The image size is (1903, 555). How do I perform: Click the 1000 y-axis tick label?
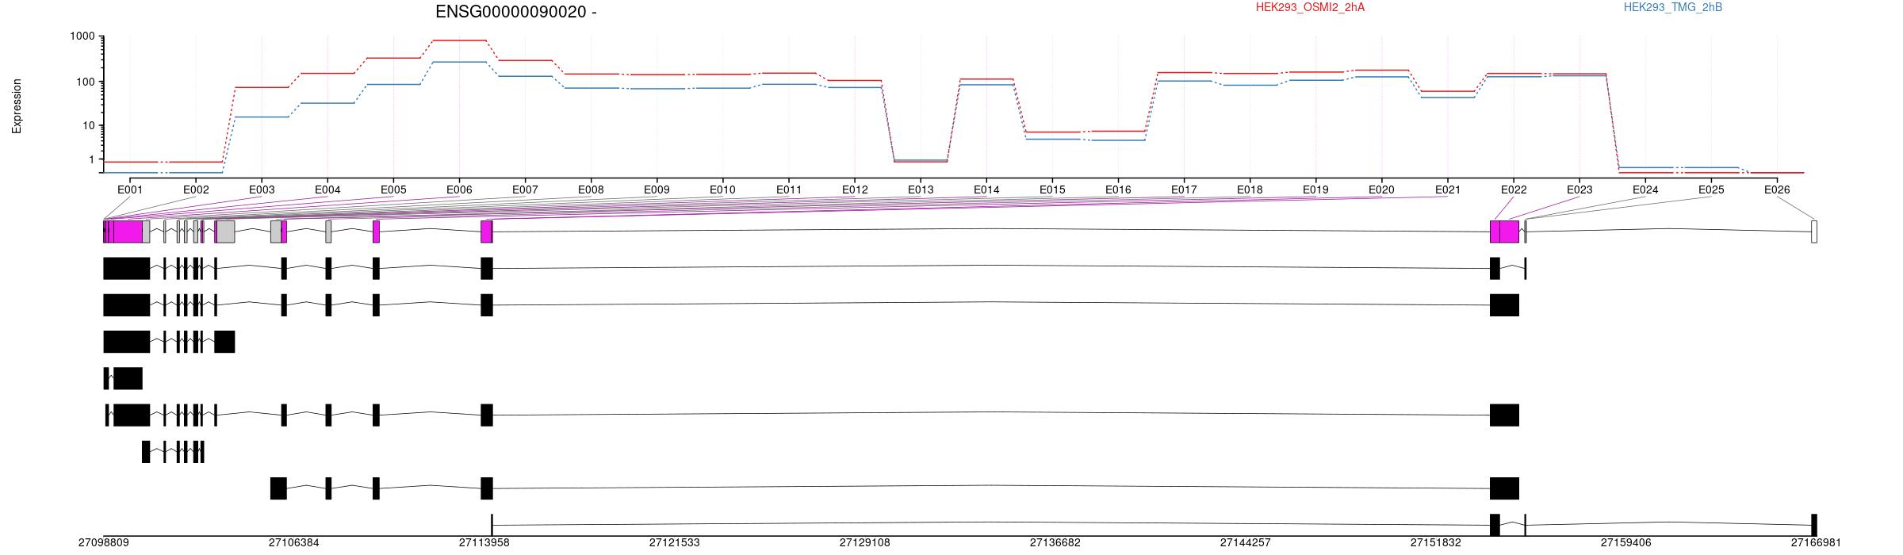[82, 36]
